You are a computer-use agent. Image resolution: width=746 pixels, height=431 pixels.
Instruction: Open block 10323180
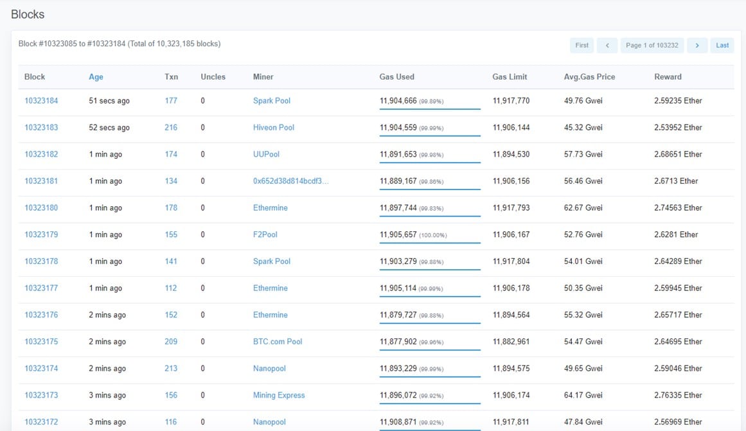(41, 208)
